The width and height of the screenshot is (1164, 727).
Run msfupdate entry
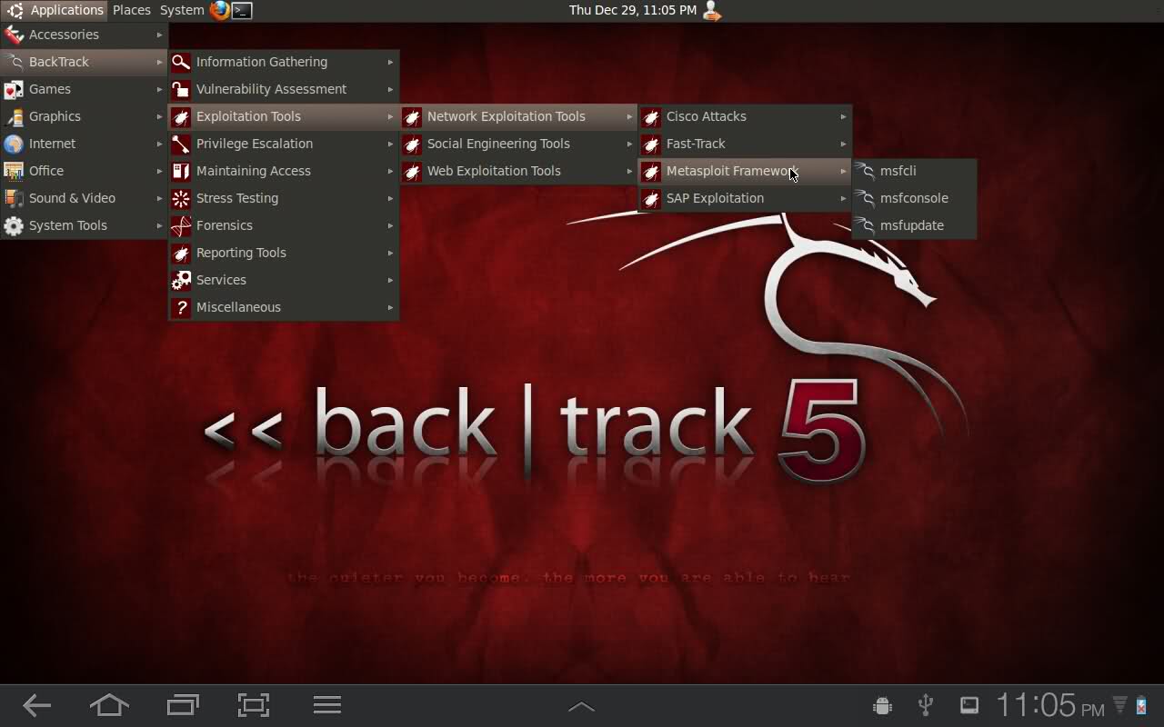pos(914,225)
